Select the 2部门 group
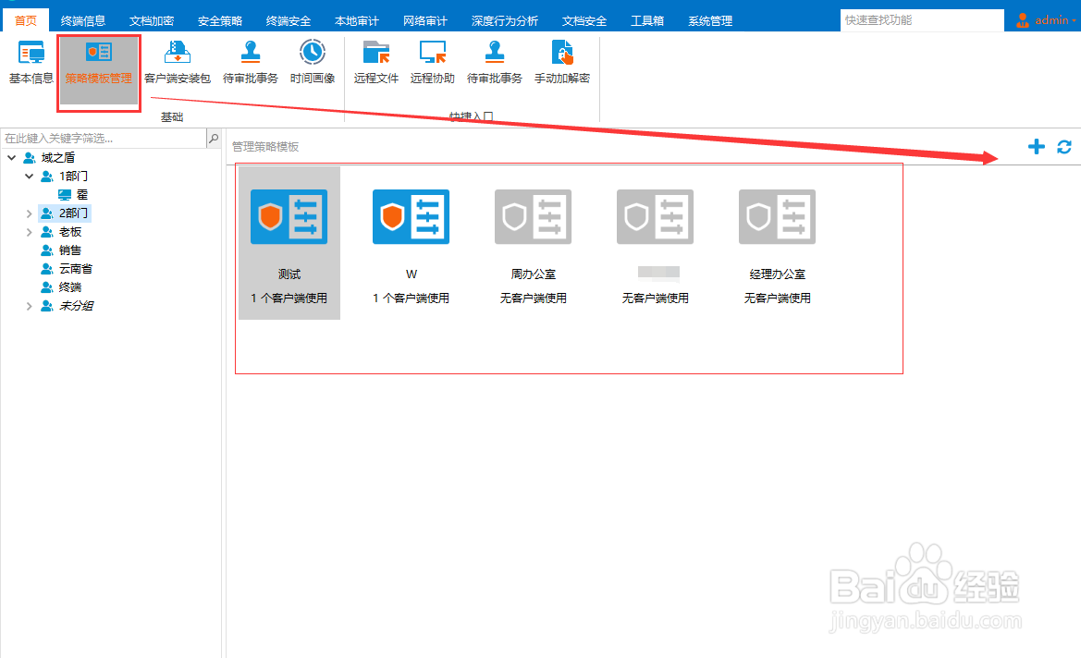 pyautogui.click(x=73, y=213)
